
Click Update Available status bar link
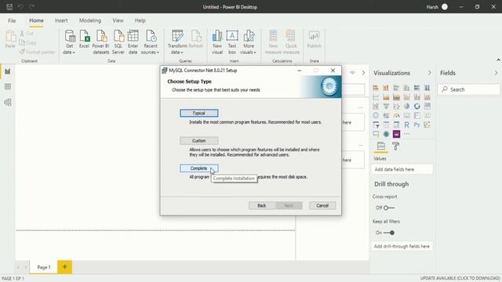460,279
